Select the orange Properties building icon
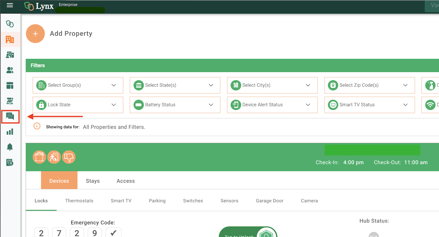This screenshot has height=237, width=439. 10,40
